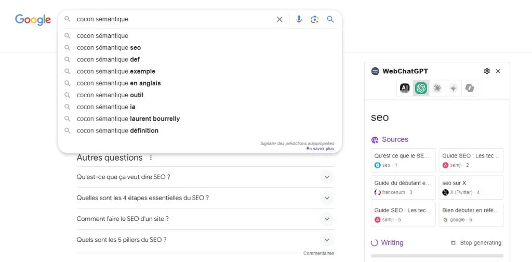The width and height of the screenshot is (532, 262).
Task: Start voice search with the microphone icon
Action: 299,19
